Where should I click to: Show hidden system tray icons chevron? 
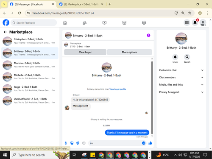[x=175, y=155]
